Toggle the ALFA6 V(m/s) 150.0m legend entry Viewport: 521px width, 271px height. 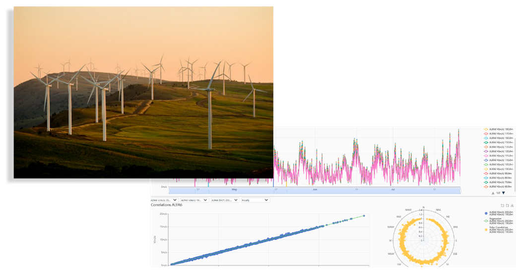[498, 143]
